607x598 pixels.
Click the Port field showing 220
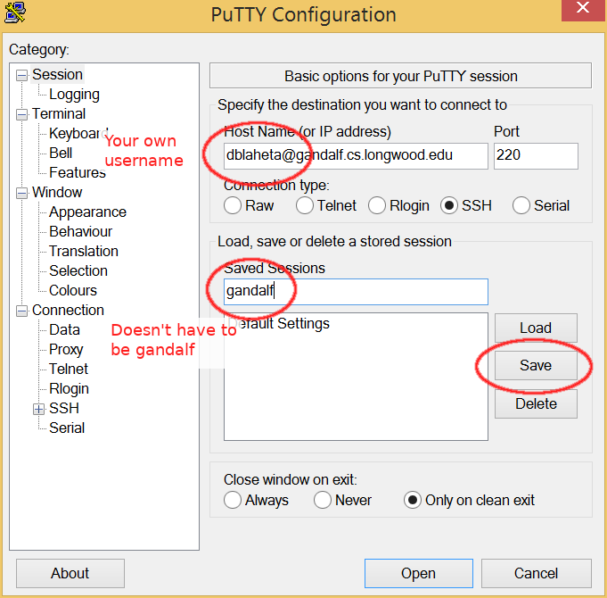point(536,156)
